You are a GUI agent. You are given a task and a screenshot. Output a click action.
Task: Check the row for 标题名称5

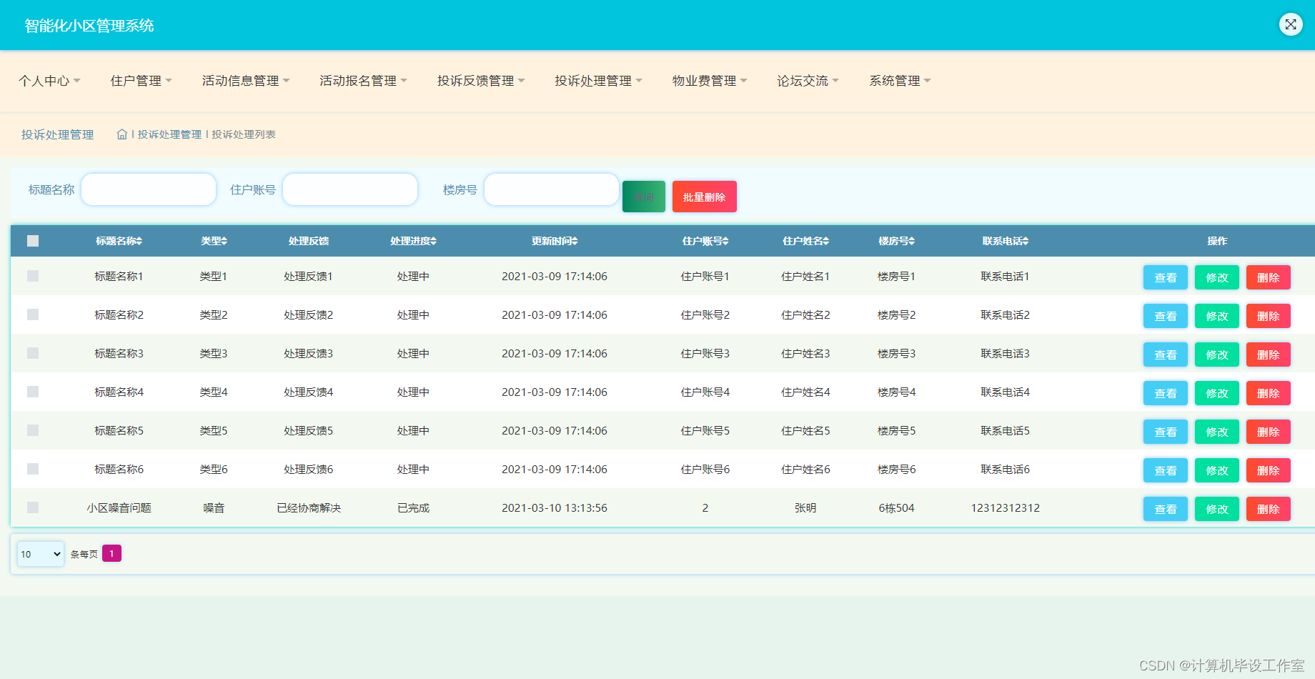click(x=33, y=430)
